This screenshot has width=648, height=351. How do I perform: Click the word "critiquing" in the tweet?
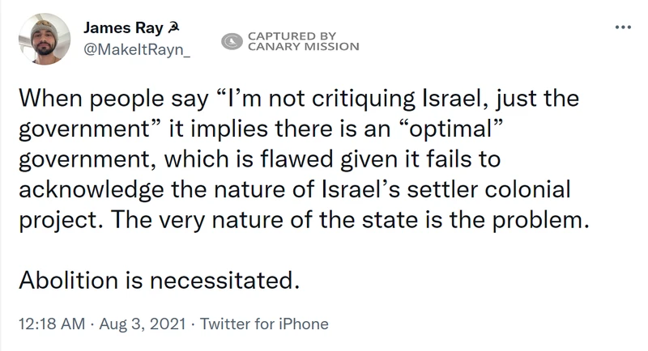coord(364,99)
